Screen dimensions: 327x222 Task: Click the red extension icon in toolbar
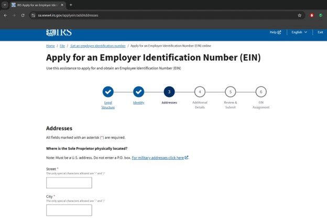pos(312,15)
